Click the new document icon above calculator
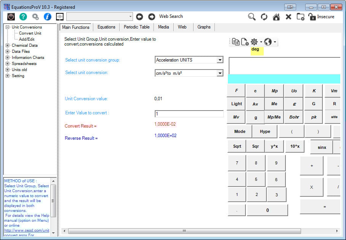The height and width of the screenshot is (240, 346). pyautogui.click(x=245, y=42)
